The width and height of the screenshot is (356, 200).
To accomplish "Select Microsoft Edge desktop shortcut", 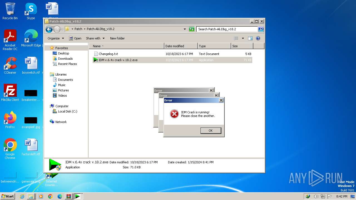I will 31,38.
